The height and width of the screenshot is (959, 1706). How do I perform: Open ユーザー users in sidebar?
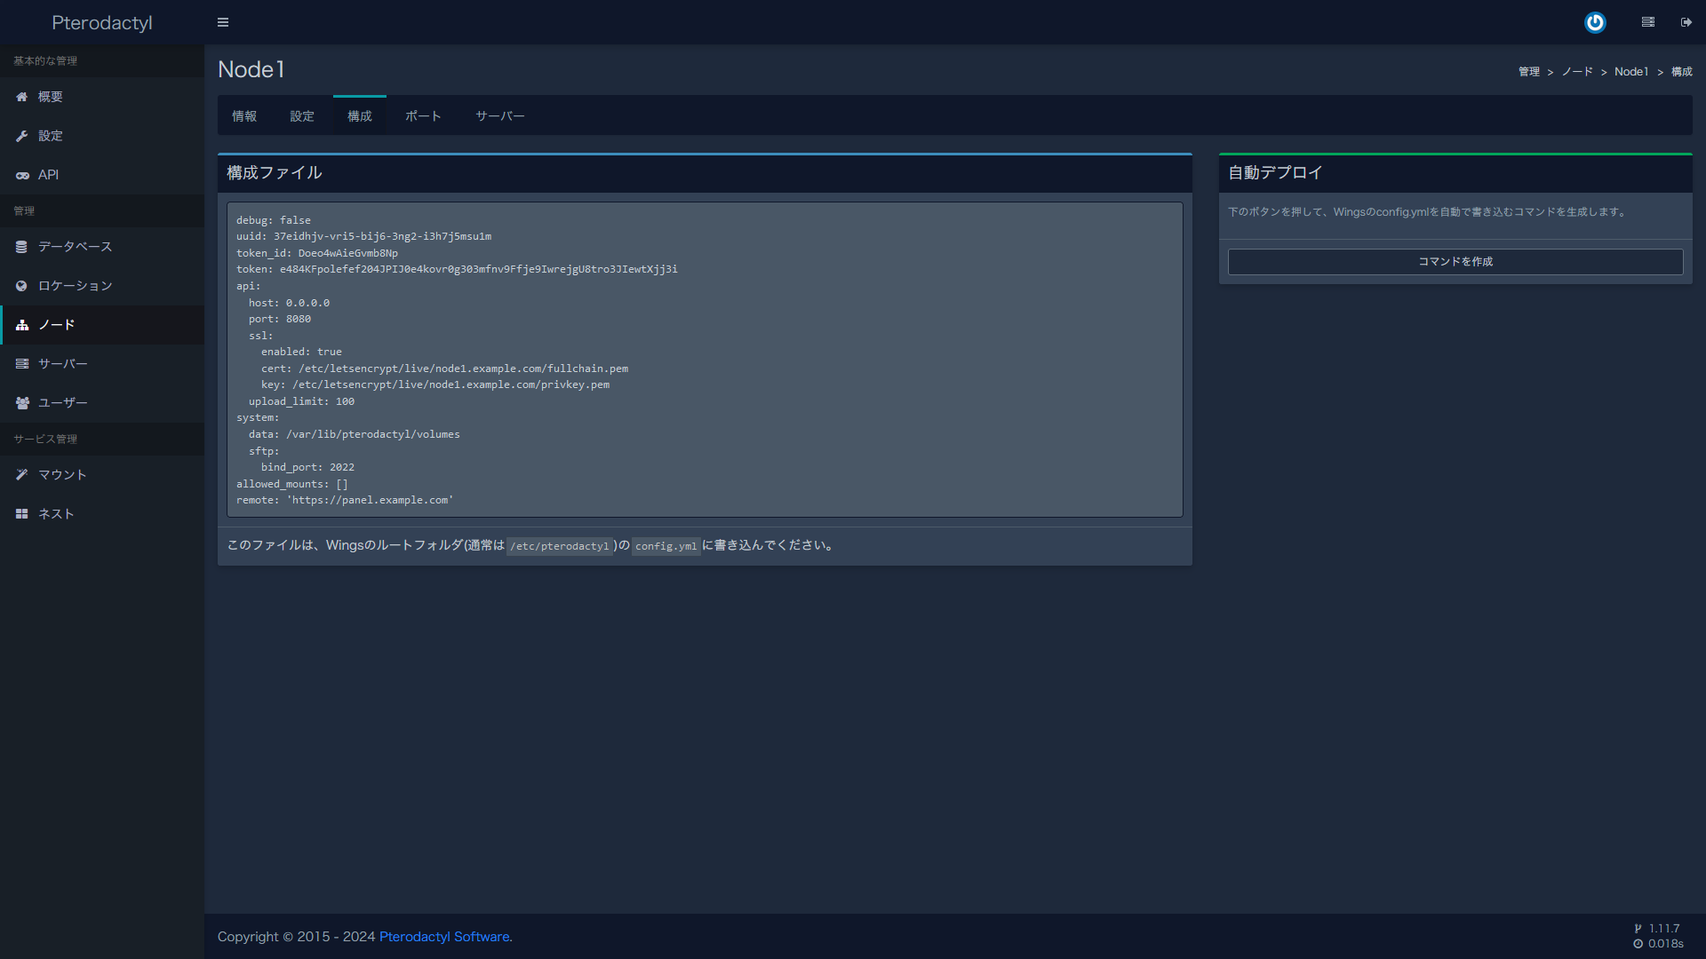pyautogui.click(x=62, y=403)
